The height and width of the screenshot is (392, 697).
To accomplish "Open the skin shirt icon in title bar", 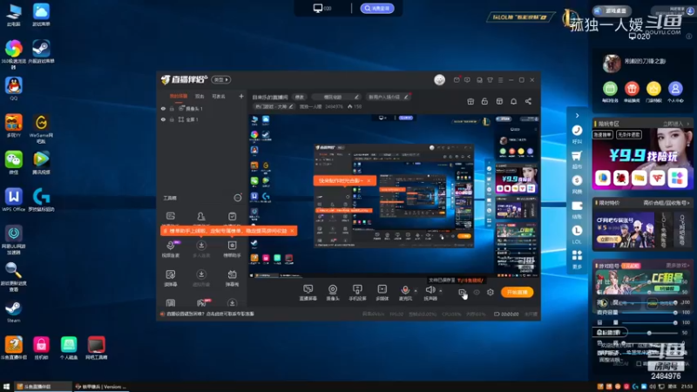I will pos(490,80).
